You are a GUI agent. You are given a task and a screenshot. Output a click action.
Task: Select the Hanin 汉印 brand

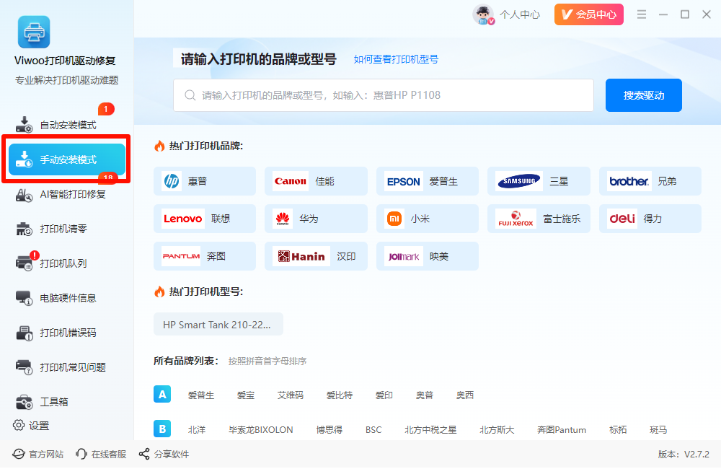(316, 256)
